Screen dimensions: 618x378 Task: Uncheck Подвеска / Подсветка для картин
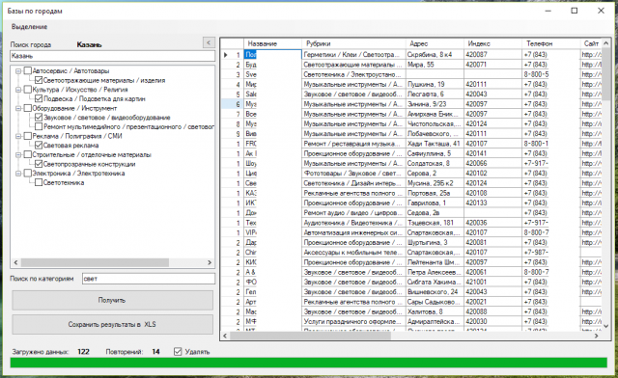coord(39,98)
